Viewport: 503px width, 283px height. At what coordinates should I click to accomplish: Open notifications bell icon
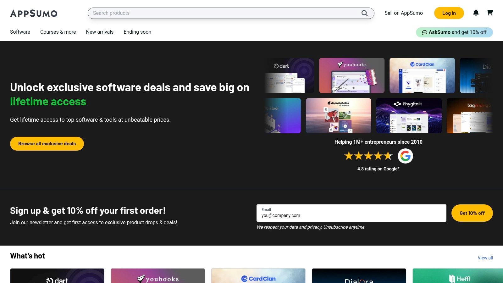[x=476, y=13]
